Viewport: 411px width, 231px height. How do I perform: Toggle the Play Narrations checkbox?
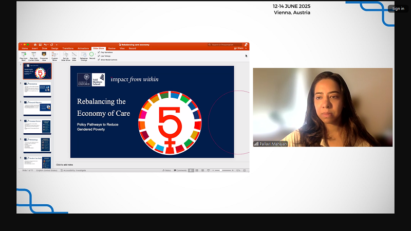[99, 52]
